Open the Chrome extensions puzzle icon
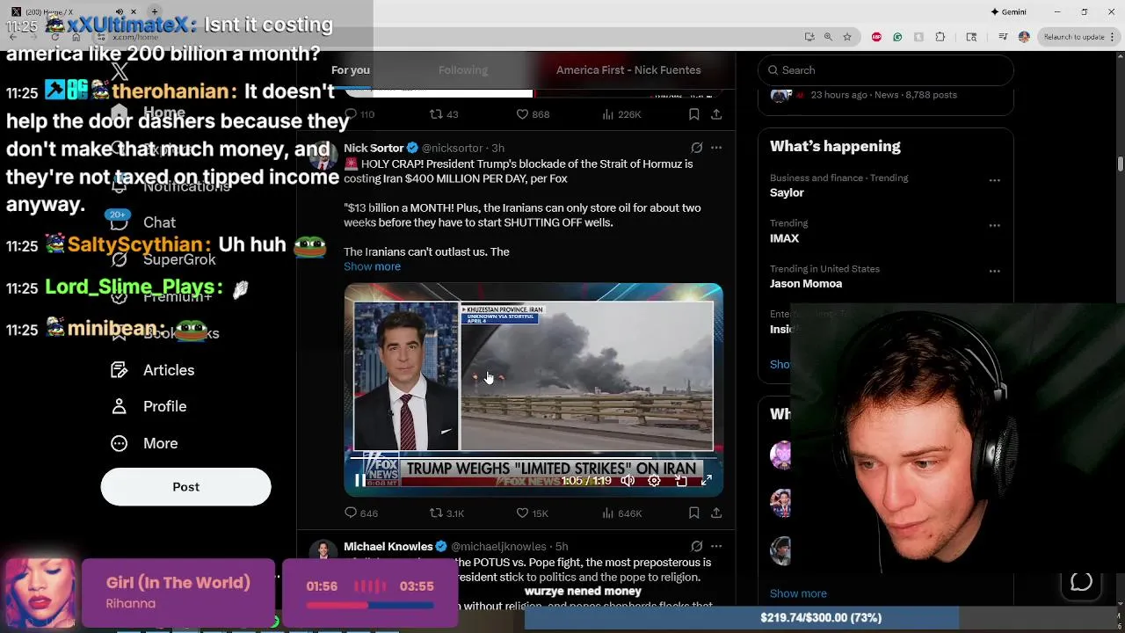 point(940,37)
